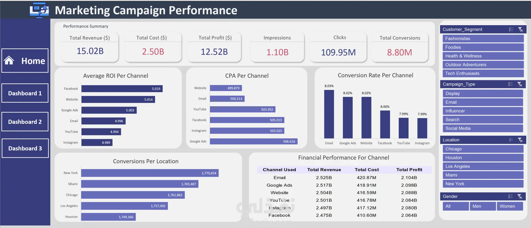Toggle multi-select on Gender slicer
The width and height of the screenshot is (531, 228).
[x=511, y=196]
